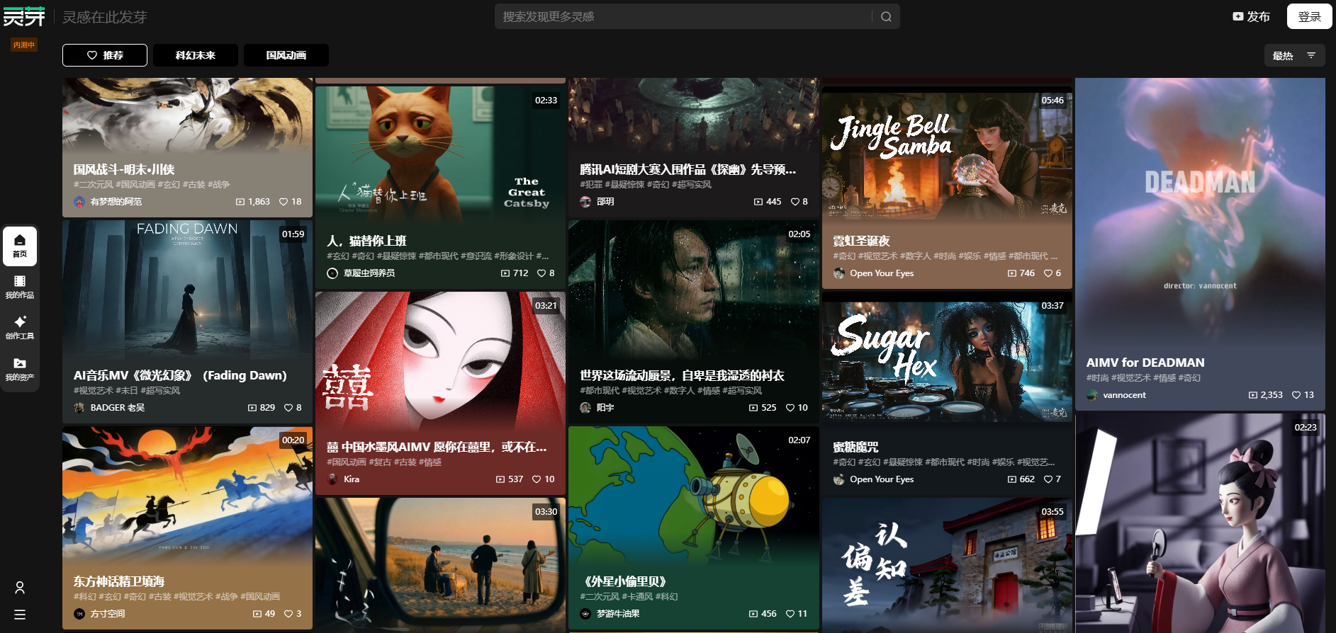The height and width of the screenshot is (633, 1336).
Task: Open the hamburger menu at sidebar bottom
Action: point(20,615)
